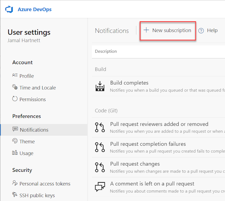This screenshot has height=201, width=225.
Task: Click the Notifications chat icon in sidebar
Action: point(15,129)
